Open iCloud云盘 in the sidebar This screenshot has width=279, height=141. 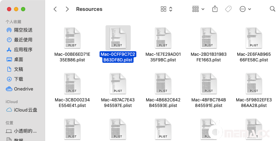tap(25, 110)
